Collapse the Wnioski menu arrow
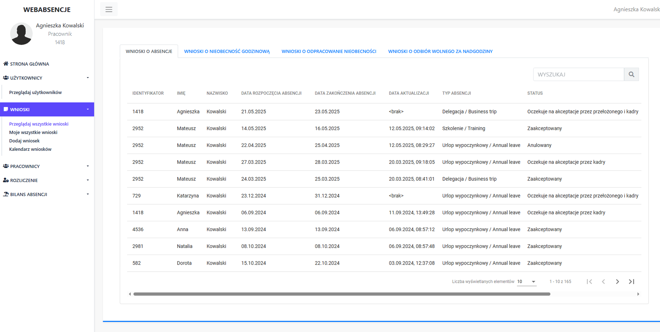The image size is (660, 332). (x=88, y=109)
